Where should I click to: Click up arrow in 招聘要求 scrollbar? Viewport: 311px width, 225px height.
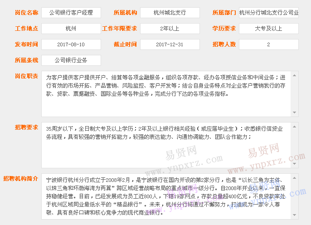pyautogui.click(x=294, y=126)
